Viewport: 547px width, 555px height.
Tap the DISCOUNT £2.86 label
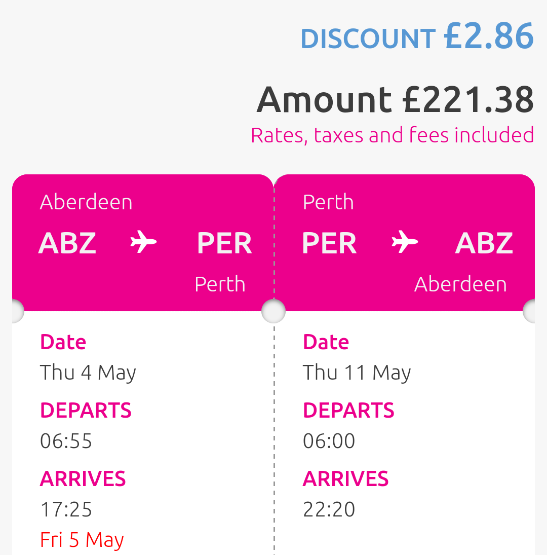pos(417,36)
